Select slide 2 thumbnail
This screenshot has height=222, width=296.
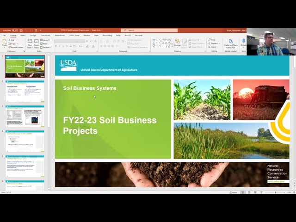click(25, 92)
